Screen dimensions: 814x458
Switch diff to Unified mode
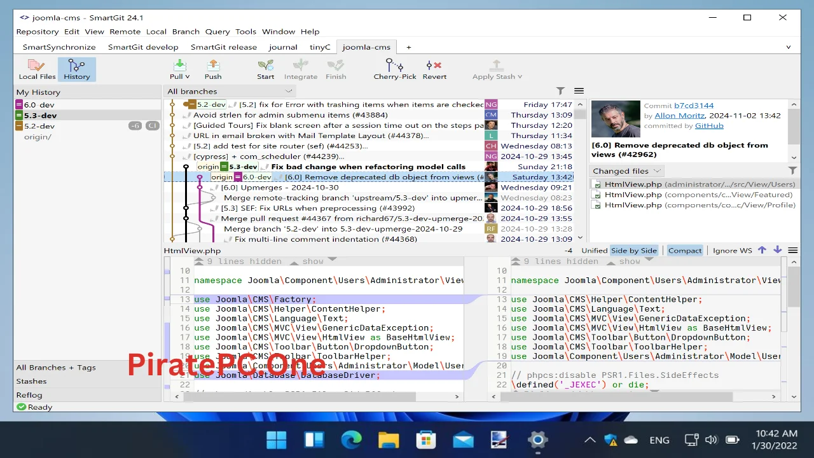pyautogui.click(x=595, y=251)
